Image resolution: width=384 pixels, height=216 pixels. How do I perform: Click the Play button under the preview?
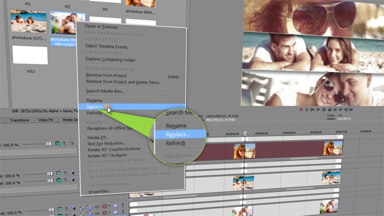pyautogui.click(x=318, y=109)
